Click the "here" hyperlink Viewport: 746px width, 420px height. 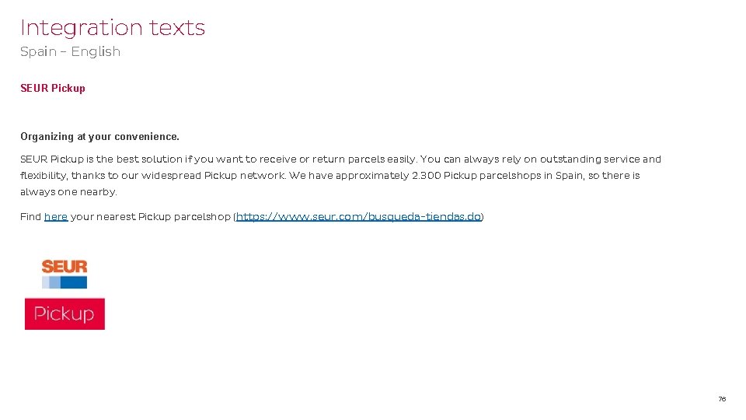(x=56, y=217)
